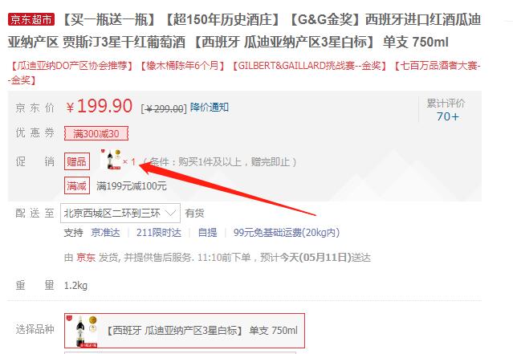Click the delivery area dropdown chevron
Screen dimensions: 513x354
click(170, 214)
